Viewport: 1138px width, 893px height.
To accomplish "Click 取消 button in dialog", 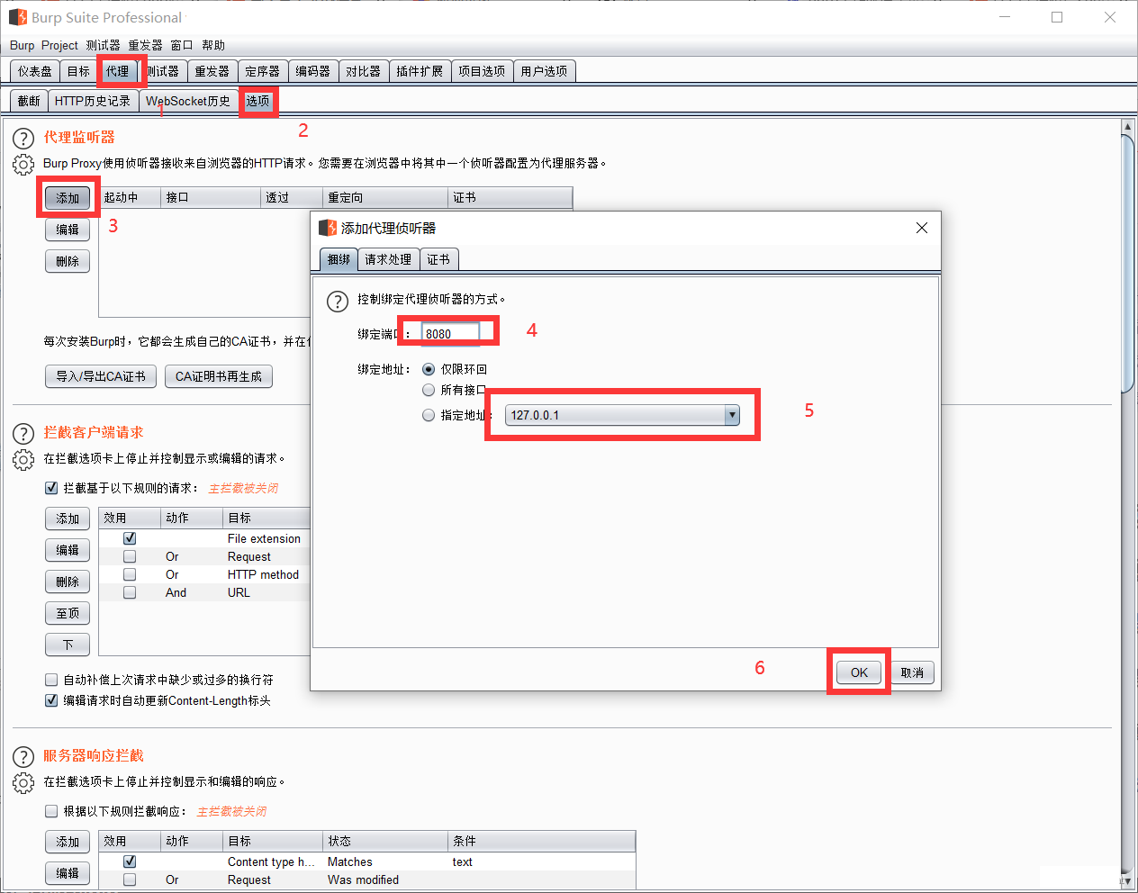I will (x=912, y=672).
